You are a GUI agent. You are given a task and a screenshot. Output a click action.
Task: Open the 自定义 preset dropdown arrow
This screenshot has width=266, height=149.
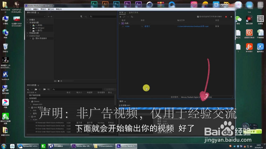pyautogui.click(x=142, y=26)
